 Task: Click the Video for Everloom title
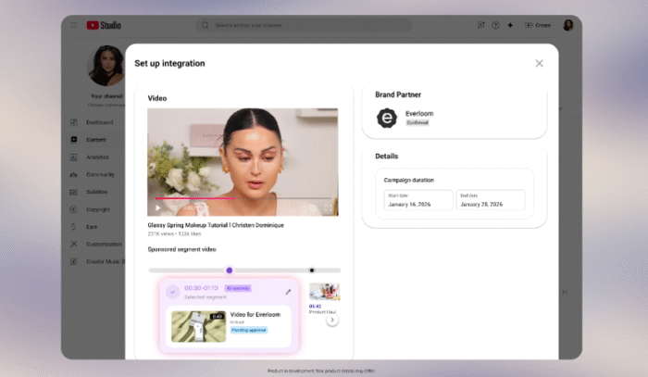255,315
